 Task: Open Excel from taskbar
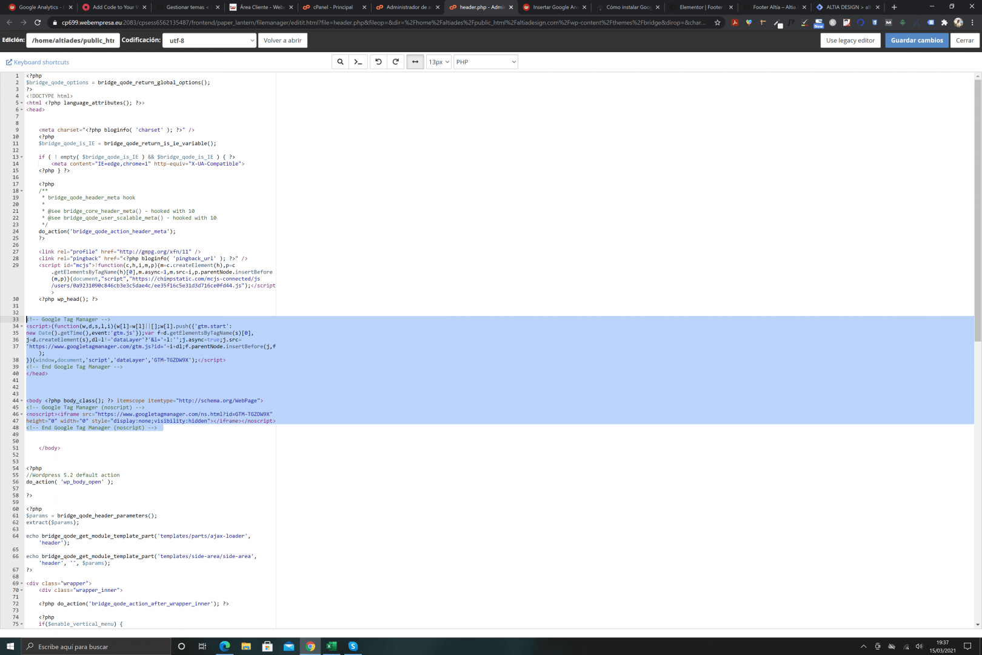[332, 647]
